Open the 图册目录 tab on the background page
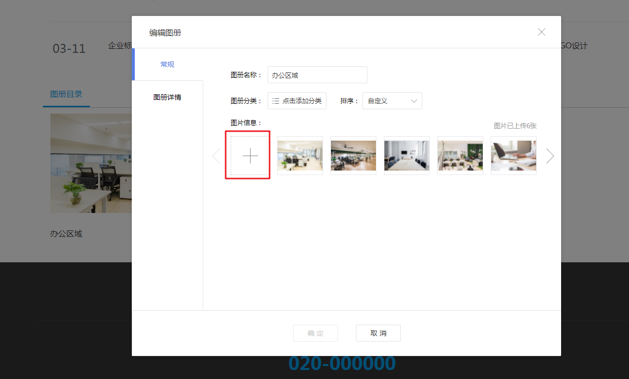 [66, 94]
